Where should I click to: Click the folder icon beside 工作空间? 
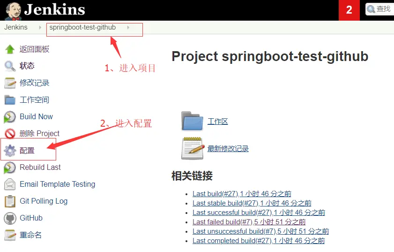tap(10, 100)
